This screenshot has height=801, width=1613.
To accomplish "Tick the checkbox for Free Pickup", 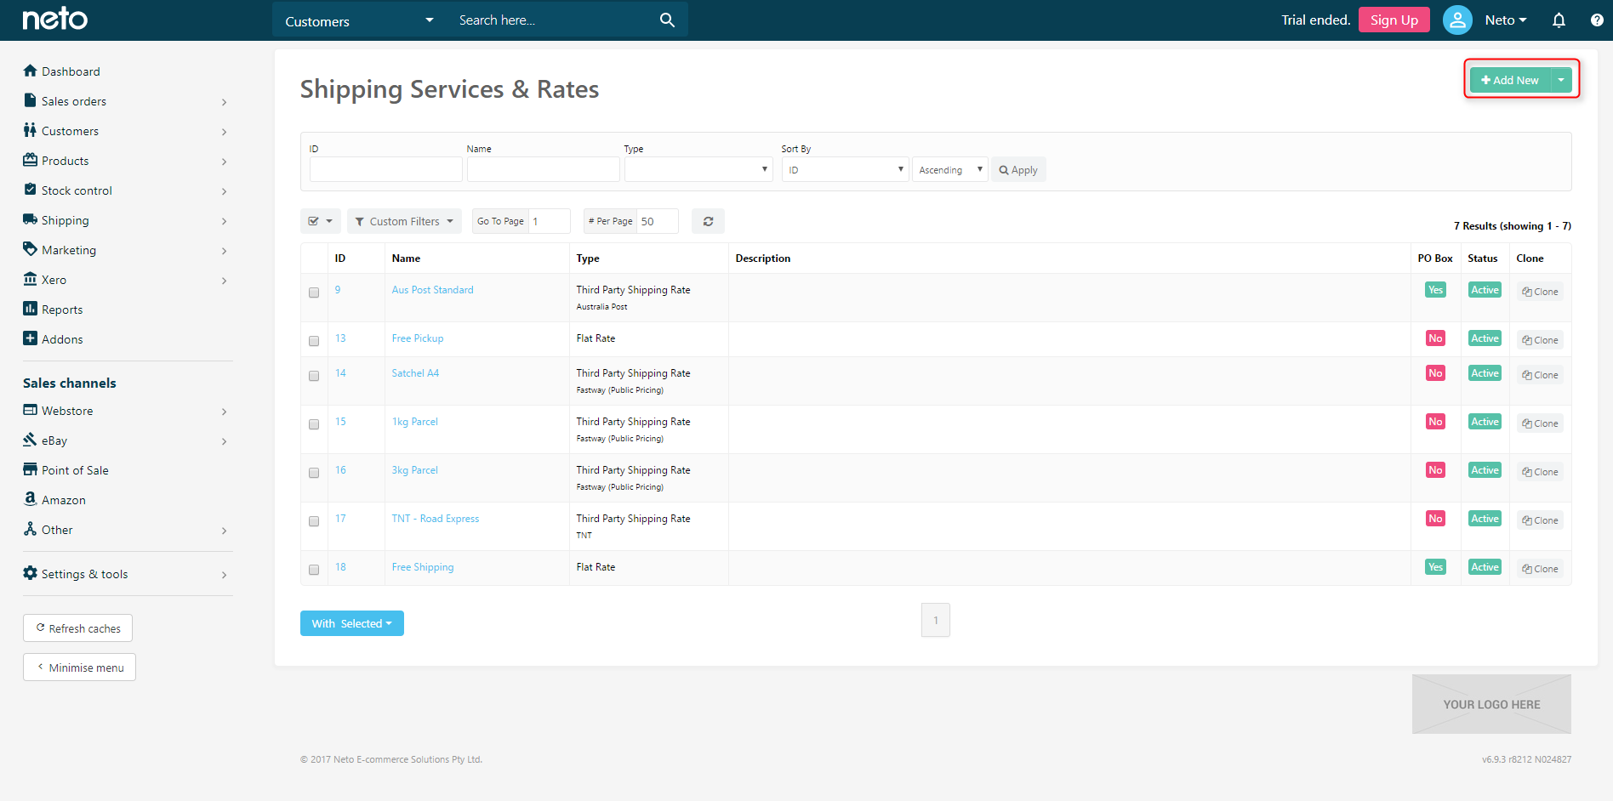I will point(314,341).
